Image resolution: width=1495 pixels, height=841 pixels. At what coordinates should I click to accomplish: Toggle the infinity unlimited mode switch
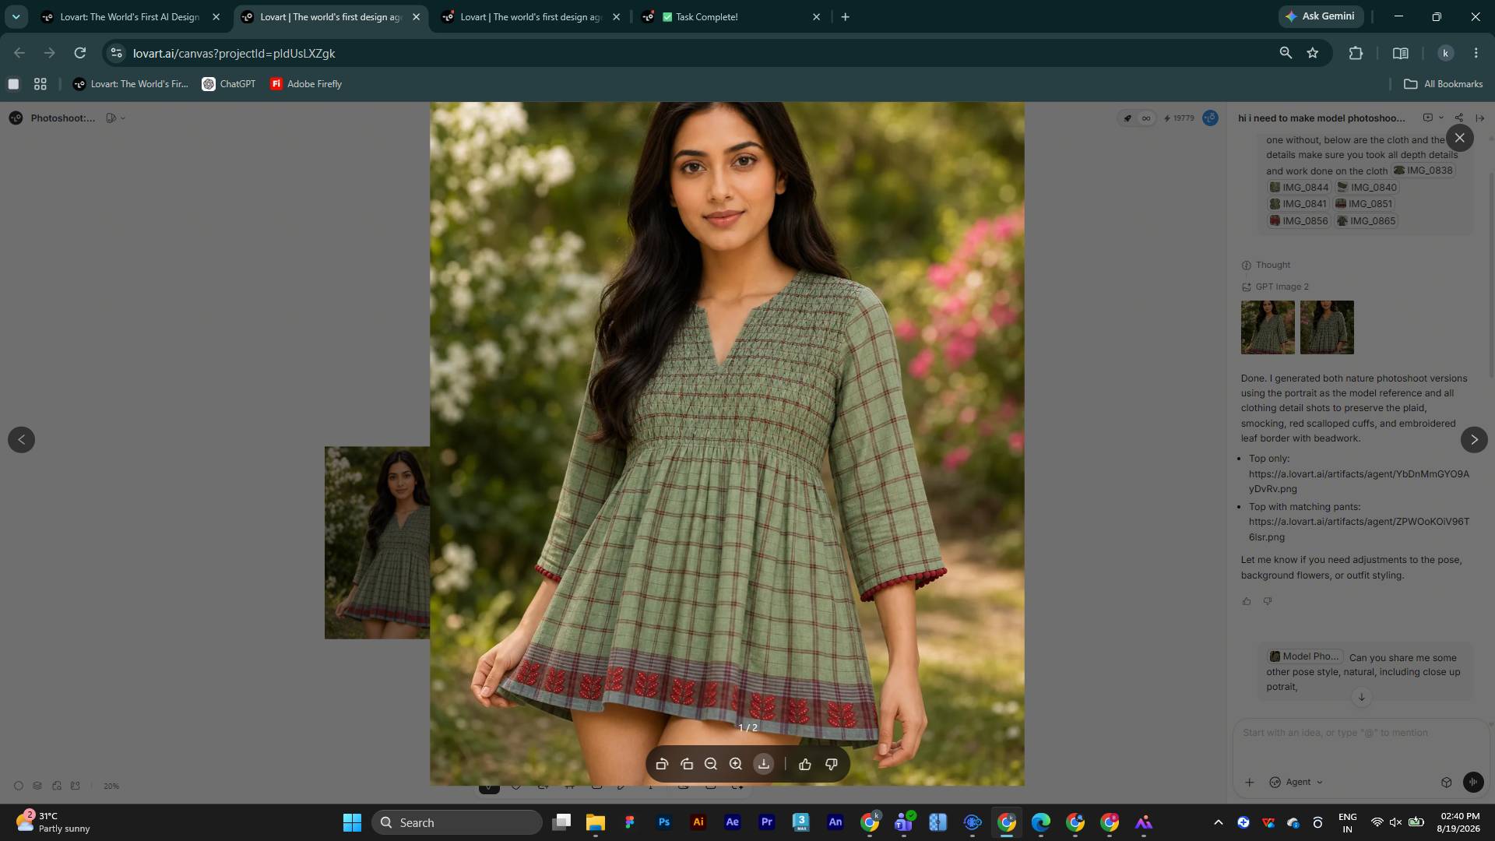click(1145, 118)
